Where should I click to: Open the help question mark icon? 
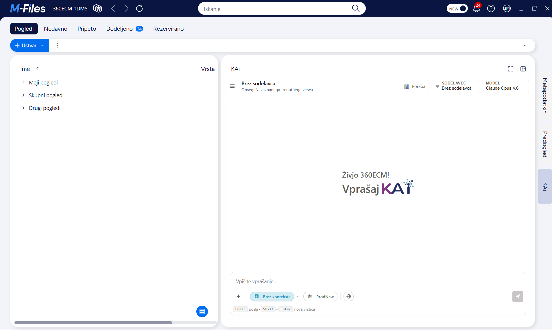(491, 8)
